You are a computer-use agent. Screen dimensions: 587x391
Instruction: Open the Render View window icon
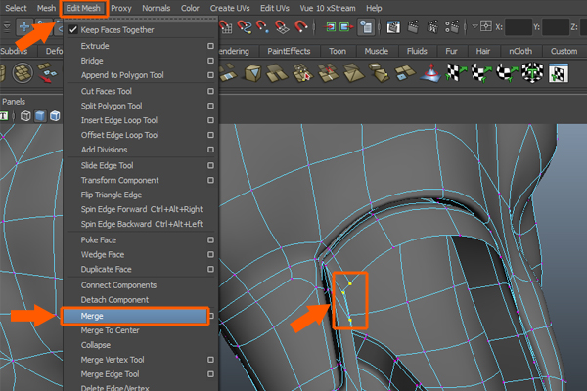click(x=393, y=27)
